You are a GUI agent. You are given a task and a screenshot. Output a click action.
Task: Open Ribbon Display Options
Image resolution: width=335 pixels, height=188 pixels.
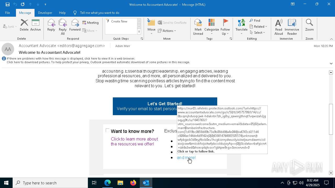[x=293, y=4]
